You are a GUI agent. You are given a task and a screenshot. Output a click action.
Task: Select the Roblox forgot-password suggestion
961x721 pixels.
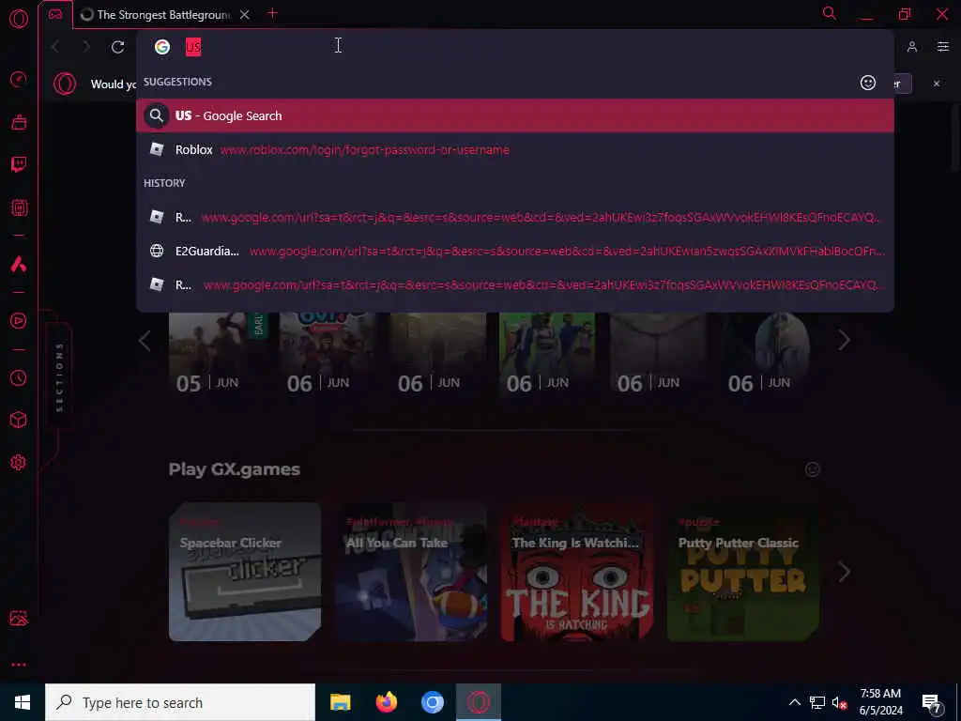pos(515,149)
